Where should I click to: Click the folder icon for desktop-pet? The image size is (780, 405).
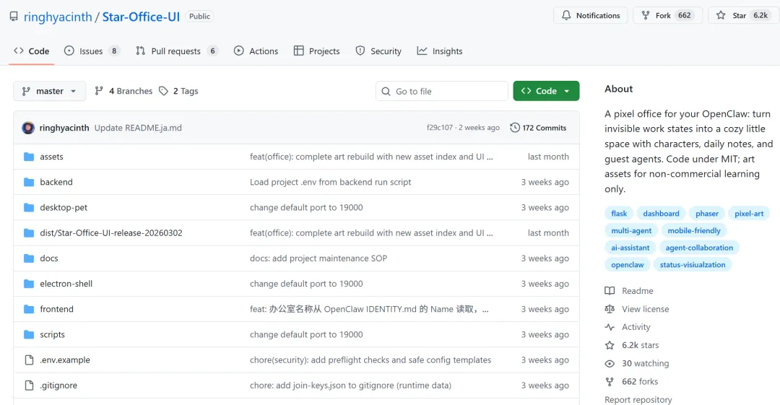(x=29, y=207)
